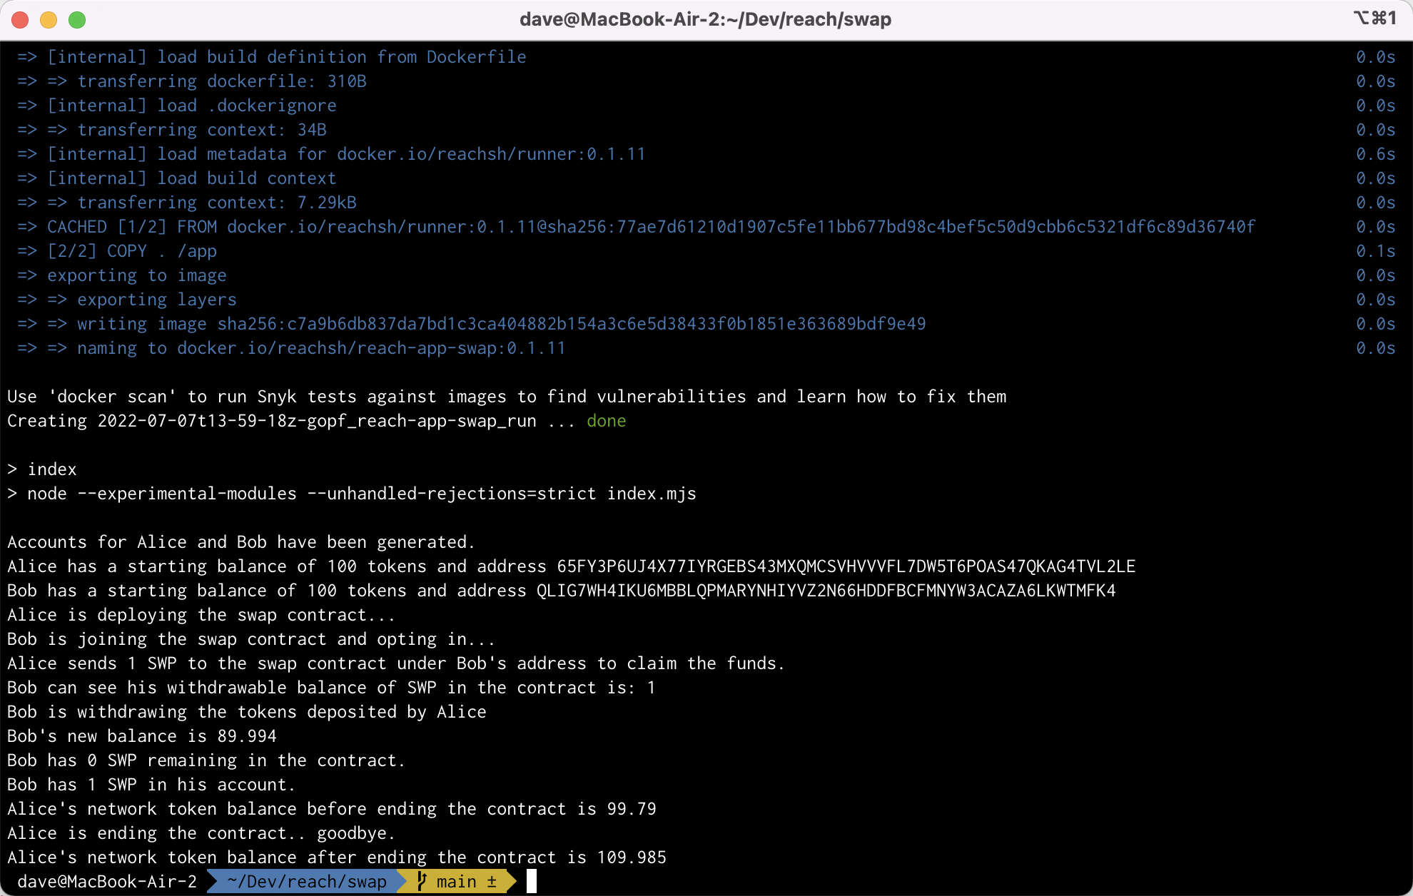The image size is (1413, 896).
Task: Click the 'Use docker scan' Snyk hint line
Action: pos(507,397)
